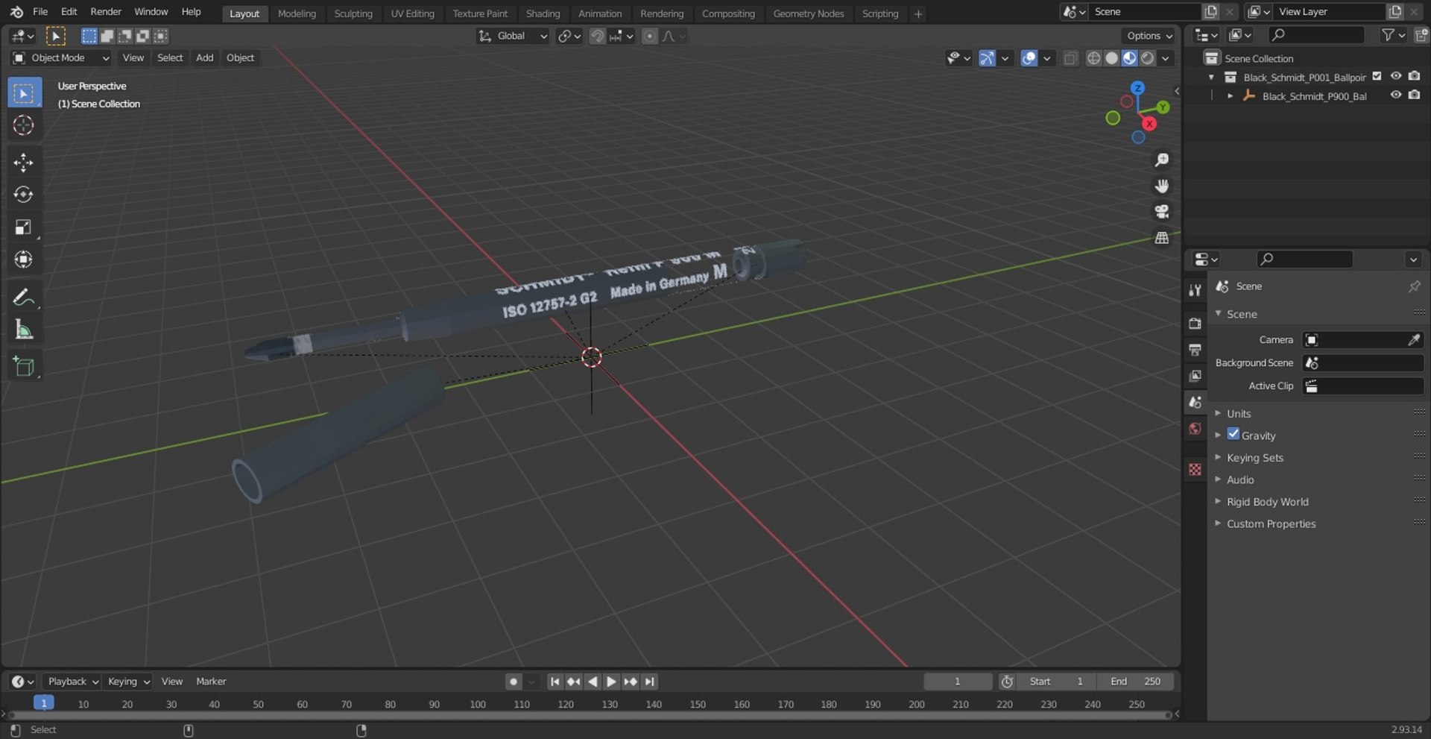This screenshot has width=1431, height=739.
Task: Open the Texture properties tab
Action: (x=1195, y=469)
